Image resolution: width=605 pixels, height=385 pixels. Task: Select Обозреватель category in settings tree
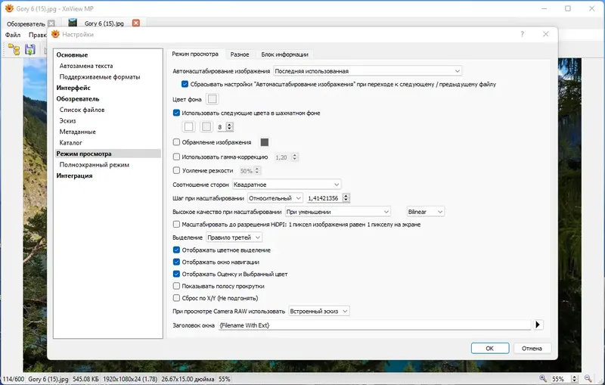point(78,99)
